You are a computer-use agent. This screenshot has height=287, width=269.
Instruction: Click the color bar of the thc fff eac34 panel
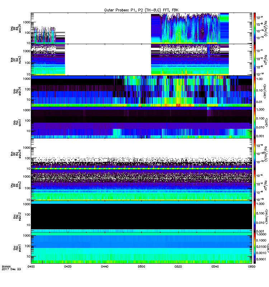pos(255,154)
